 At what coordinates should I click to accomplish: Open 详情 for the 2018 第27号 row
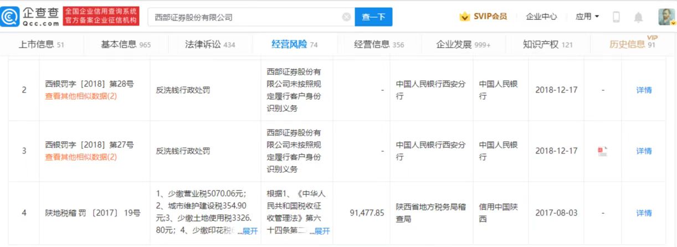coord(644,151)
